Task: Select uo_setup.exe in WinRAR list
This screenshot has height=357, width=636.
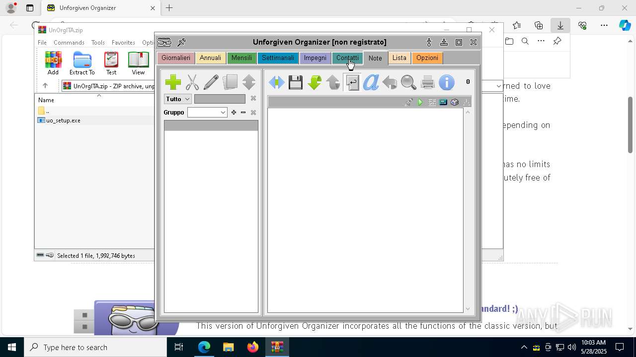Action: pos(63,120)
